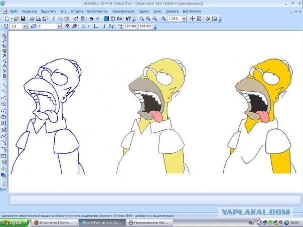303x227 pixels.
Task: Click the blue outline Homer drawing
Action: click(x=48, y=116)
